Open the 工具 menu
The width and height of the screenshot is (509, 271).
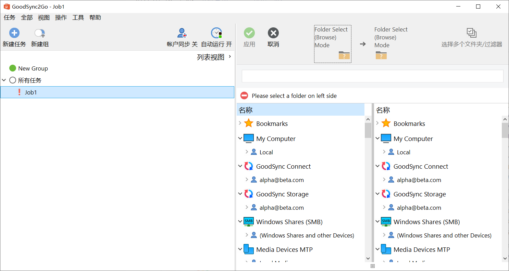[x=78, y=18]
